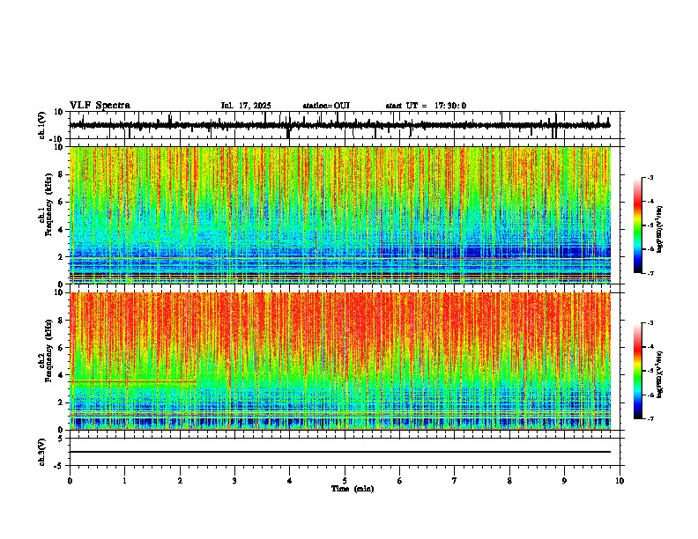Screen dimensions: 698x539
Task: Click the "station=OUI" label
Action: tap(326, 106)
